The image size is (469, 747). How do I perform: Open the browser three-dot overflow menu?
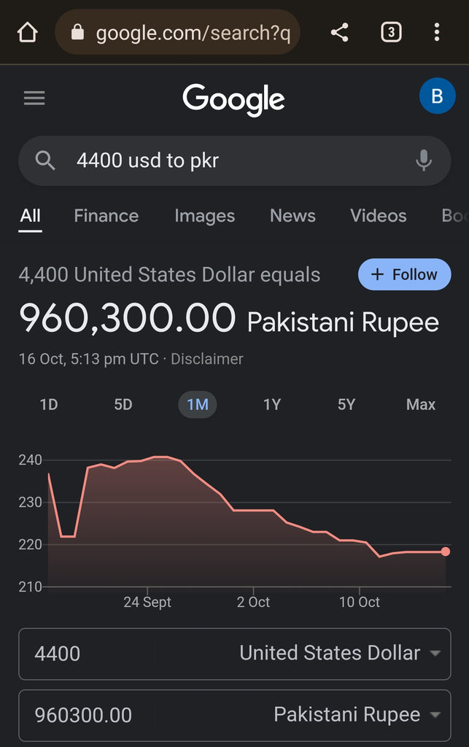[437, 32]
